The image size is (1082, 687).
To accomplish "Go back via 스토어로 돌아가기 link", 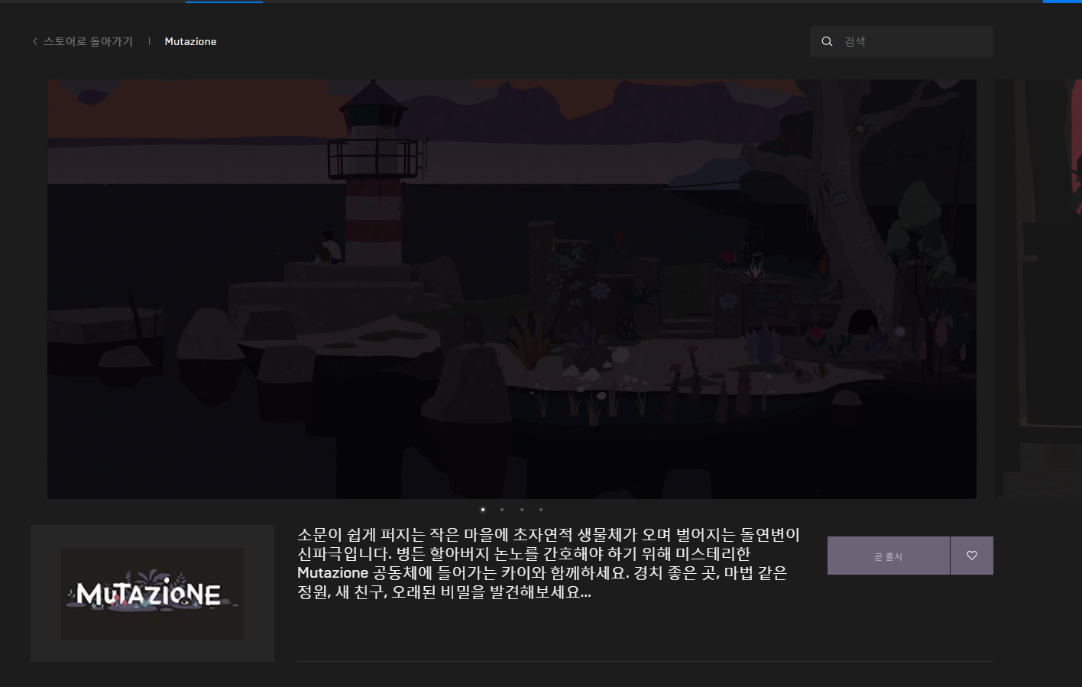I will pos(88,41).
